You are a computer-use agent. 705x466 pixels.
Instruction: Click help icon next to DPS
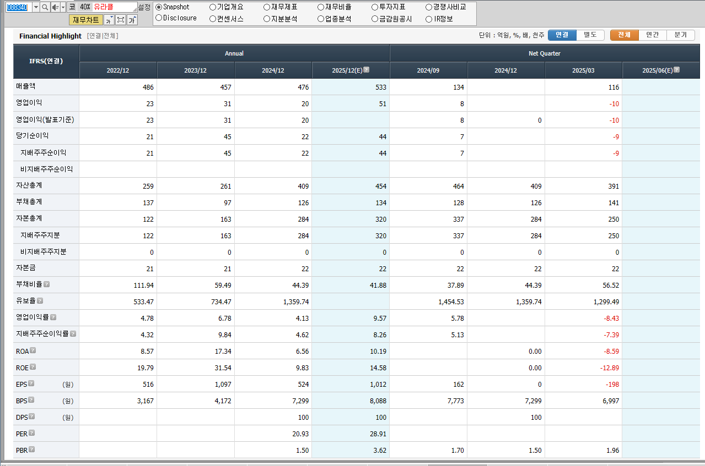point(31,416)
